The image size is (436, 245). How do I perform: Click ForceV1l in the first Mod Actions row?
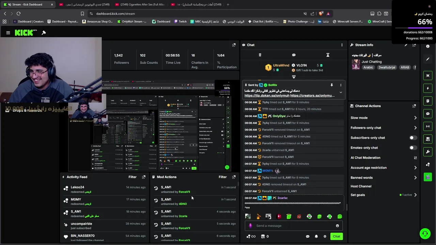click(184, 192)
